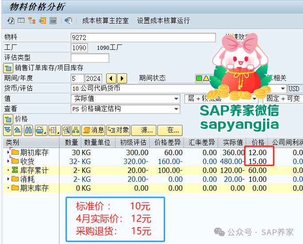This screenshot has height=244, width=303.
Task: Click collapse all nodes icon in grid toolbar
Action: tap(17, 130)
